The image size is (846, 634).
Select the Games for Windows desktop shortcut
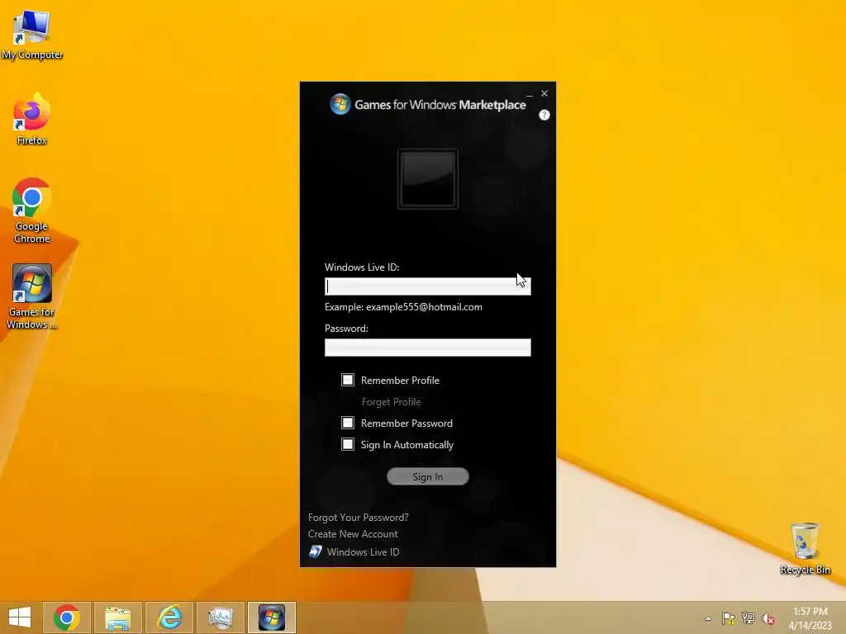32,296
